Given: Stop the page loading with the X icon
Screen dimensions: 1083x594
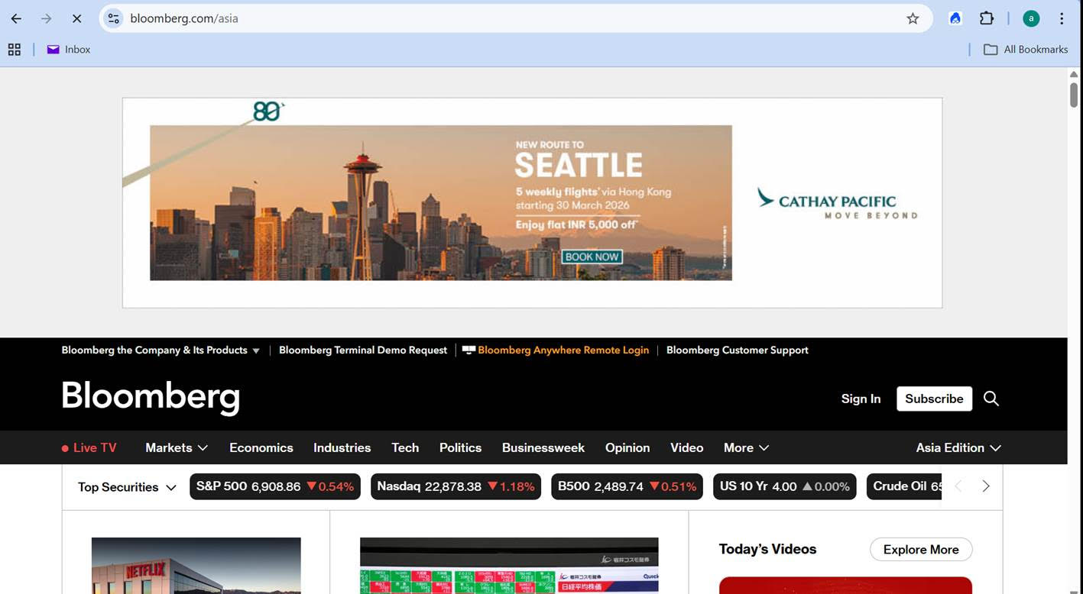Looking at the screenshot, I should (x=76, y=18).
